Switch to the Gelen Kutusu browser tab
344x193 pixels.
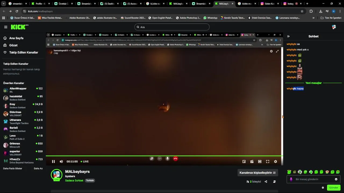pyautogui.click(x=270, y=4)
